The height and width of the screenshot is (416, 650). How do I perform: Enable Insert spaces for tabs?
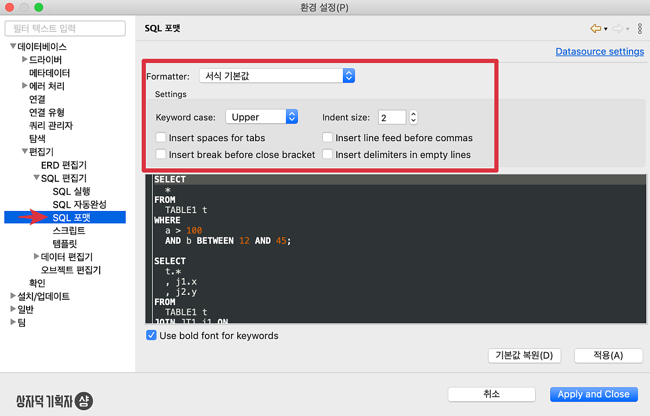161,138
